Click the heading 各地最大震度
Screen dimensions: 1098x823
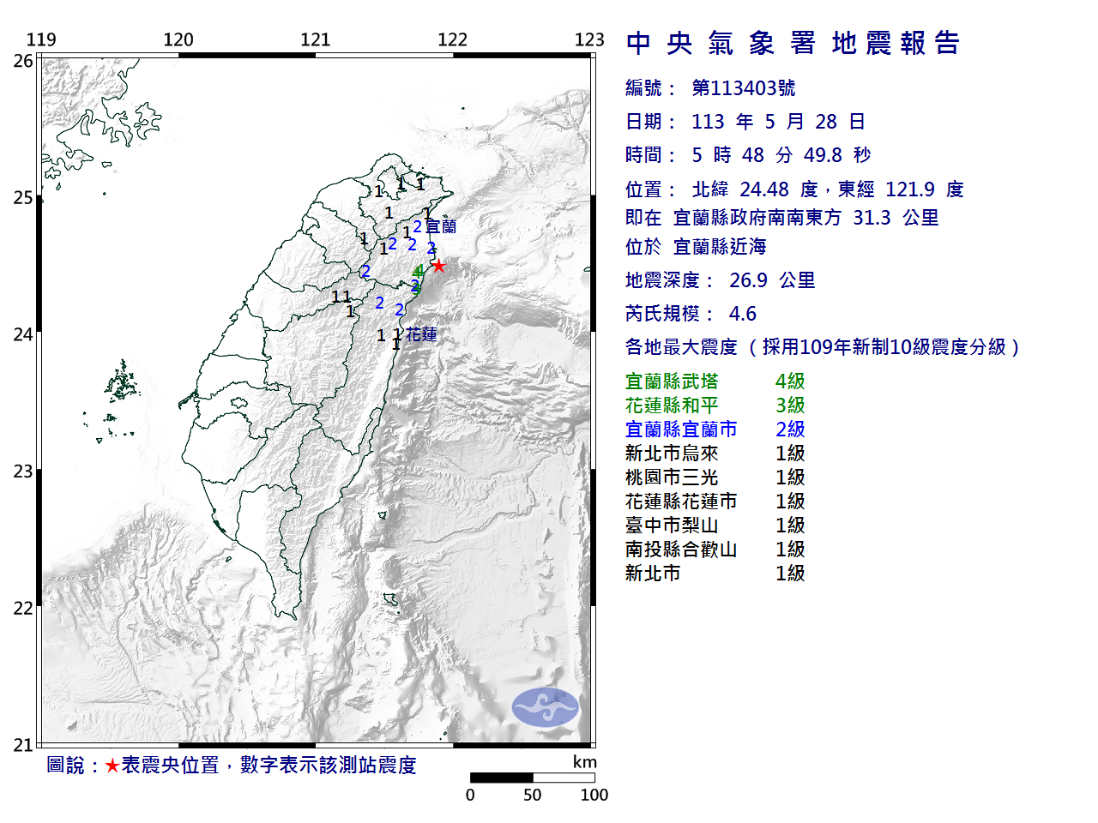point(681,347)
